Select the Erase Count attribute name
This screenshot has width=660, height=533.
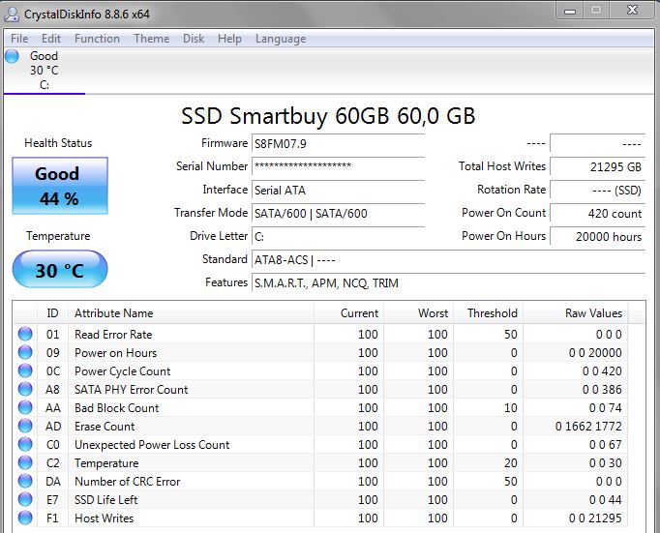(105, 427)
